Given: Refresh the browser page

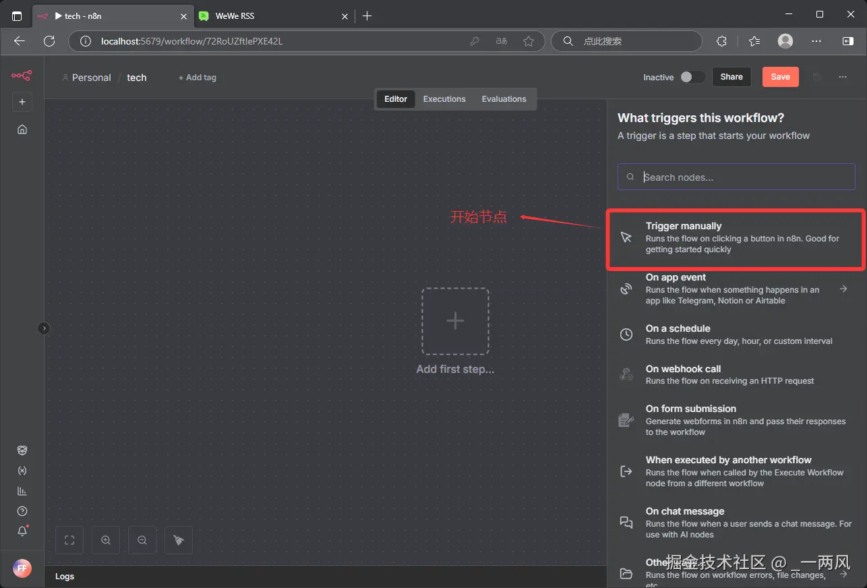Looking at the screenshot, I should tap(49, 41).
